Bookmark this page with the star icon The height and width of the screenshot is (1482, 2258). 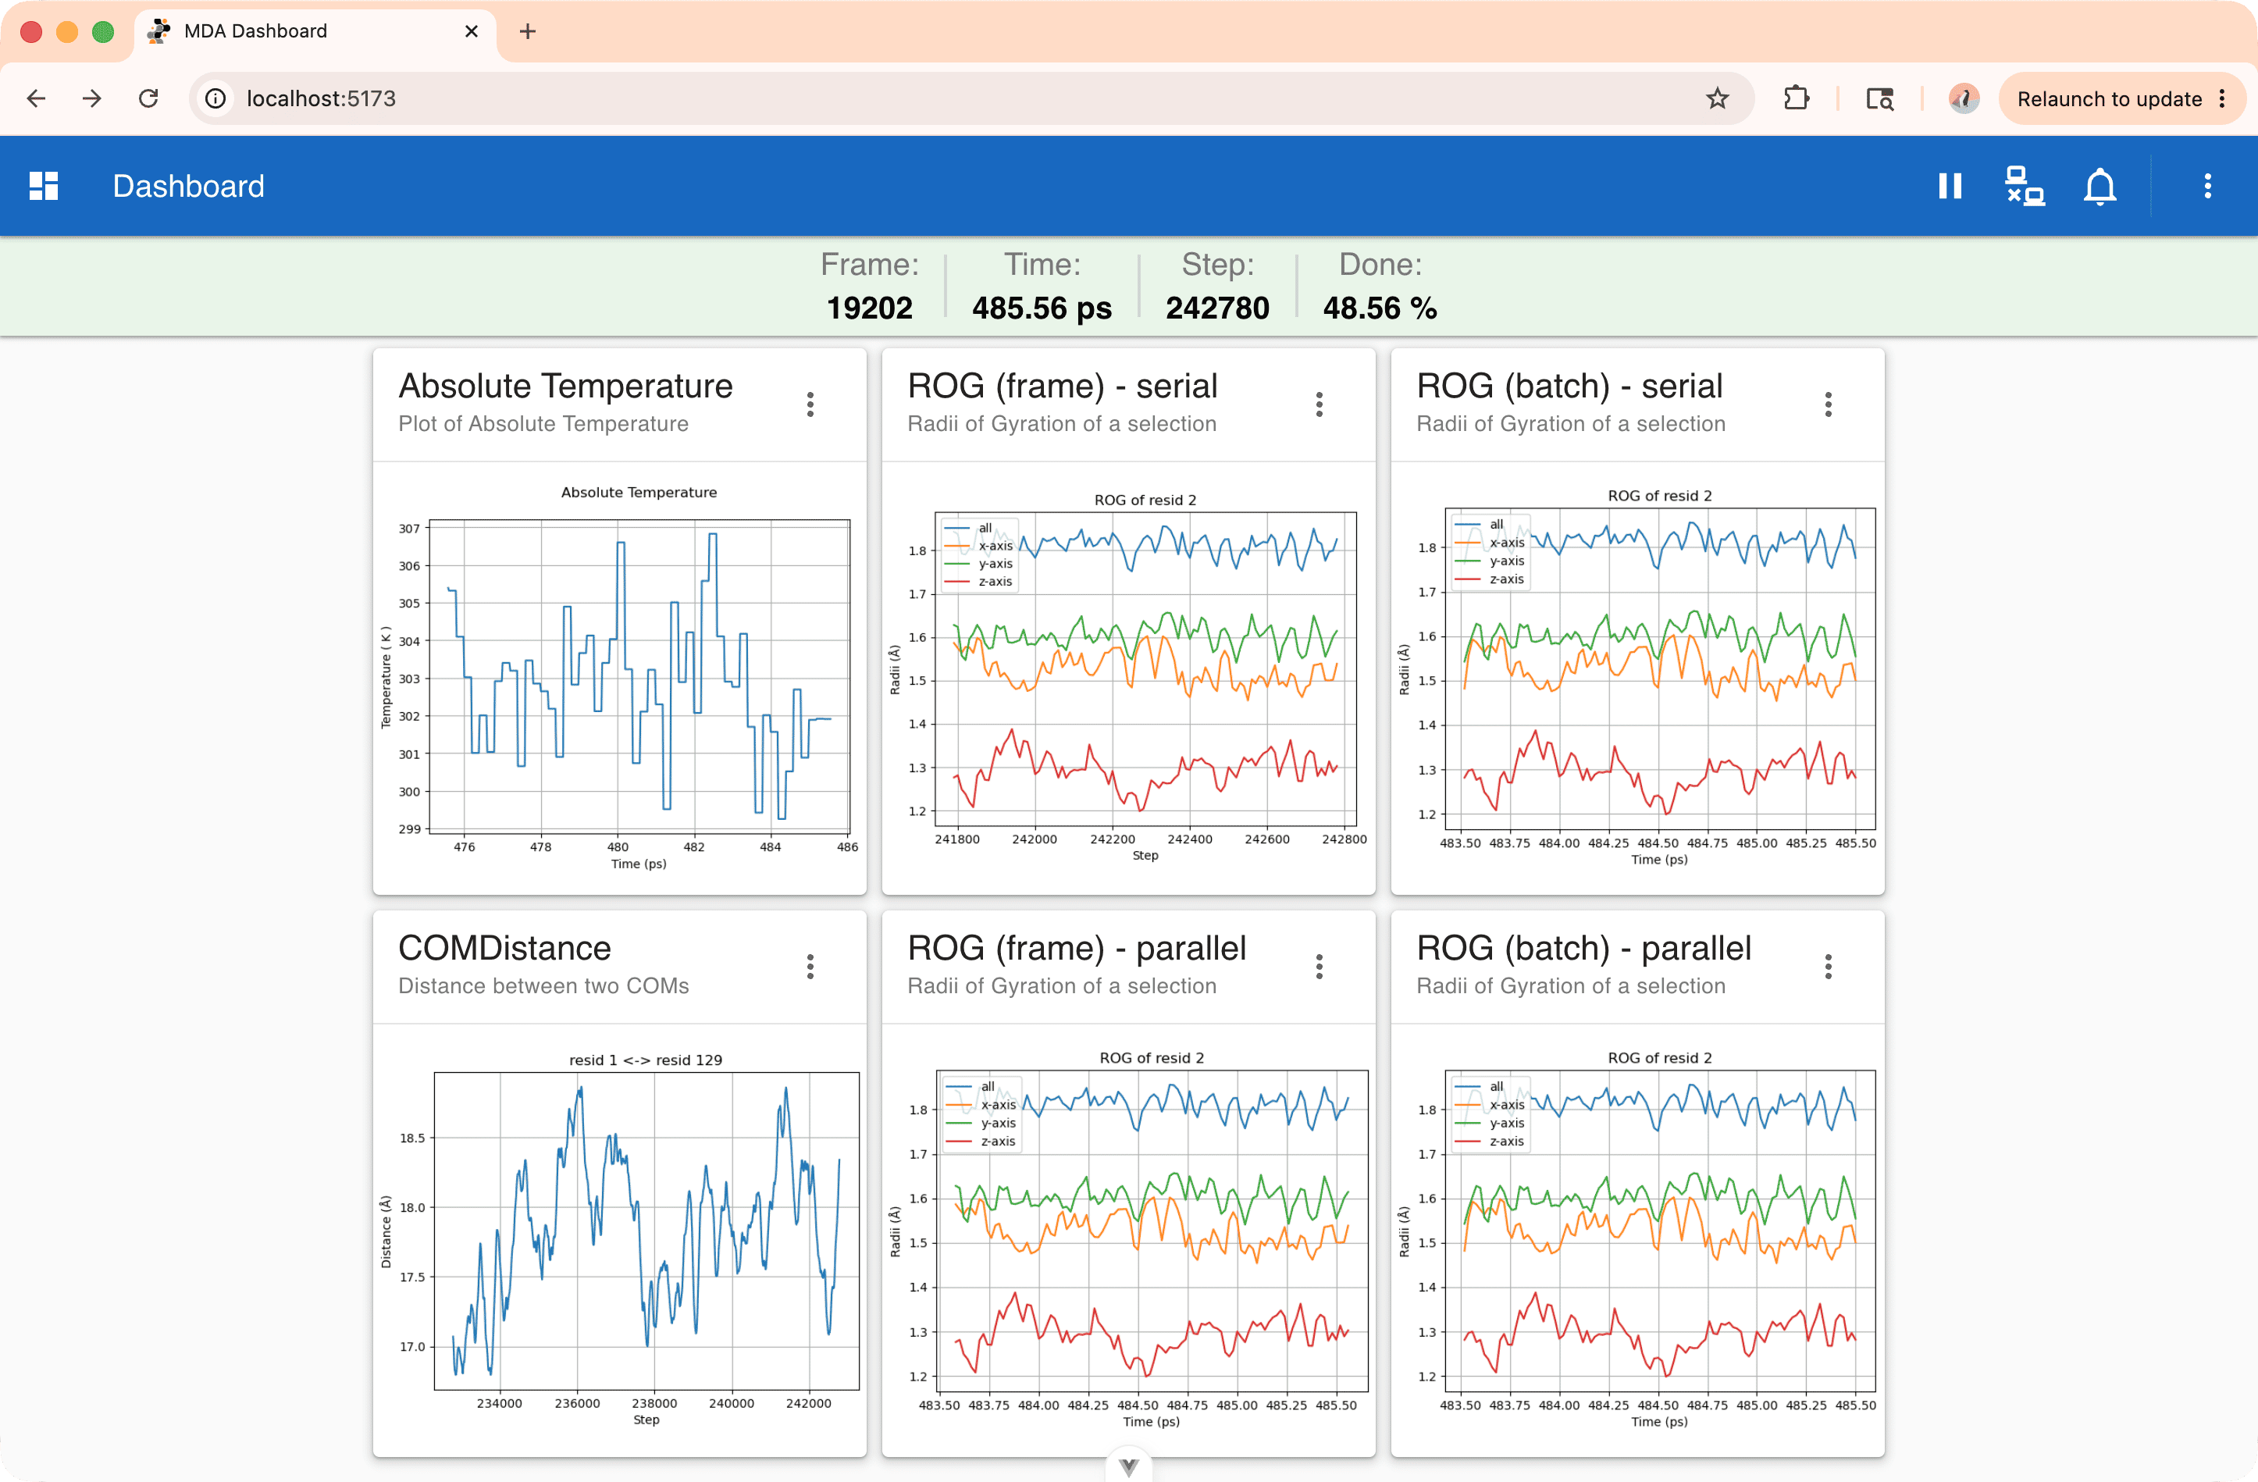1717,98
